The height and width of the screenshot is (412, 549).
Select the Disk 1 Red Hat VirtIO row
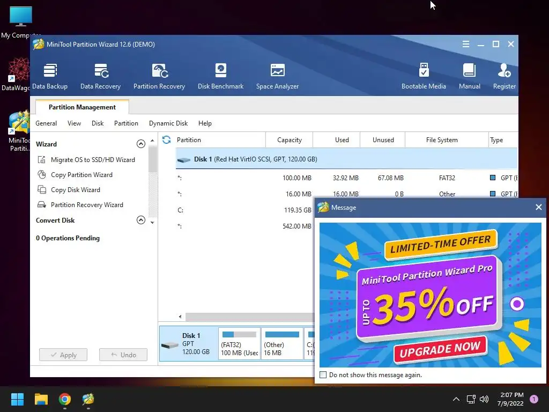tap(347, 159)
